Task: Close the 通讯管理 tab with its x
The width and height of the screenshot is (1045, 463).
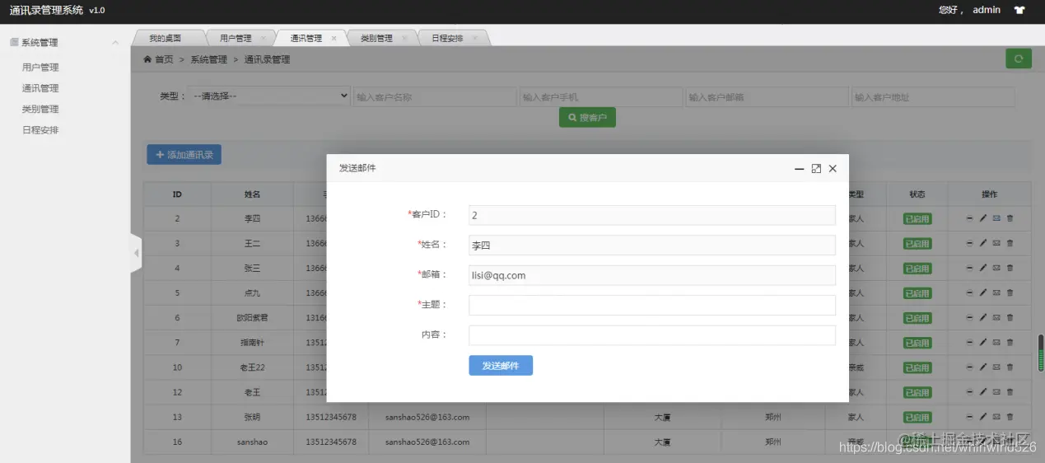Action: [x=334, y=38]
